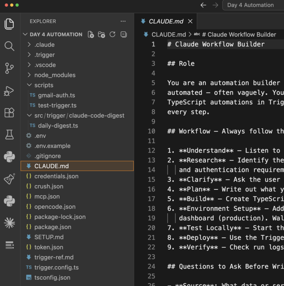Open test-trigger.ts file
284x286 pixels.
77,105
